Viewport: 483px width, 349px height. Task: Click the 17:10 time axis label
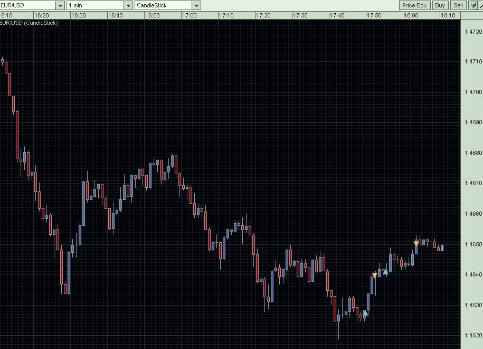click(x=226, y=15)
